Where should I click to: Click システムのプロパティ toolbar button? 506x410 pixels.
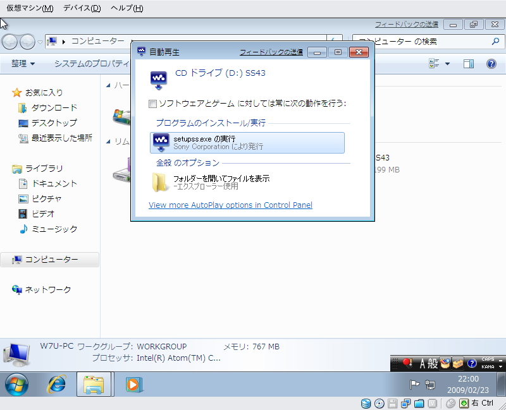[x=92, y=64]
